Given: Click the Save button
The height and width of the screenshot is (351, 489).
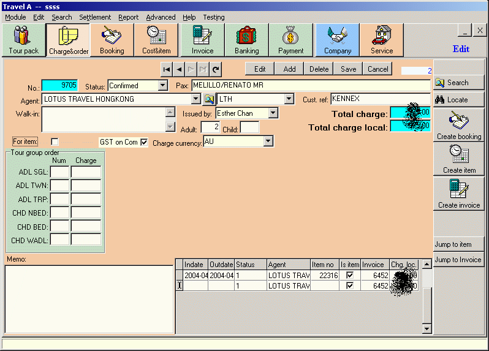Looking at the screenshot, I should (x=348, y=69).
